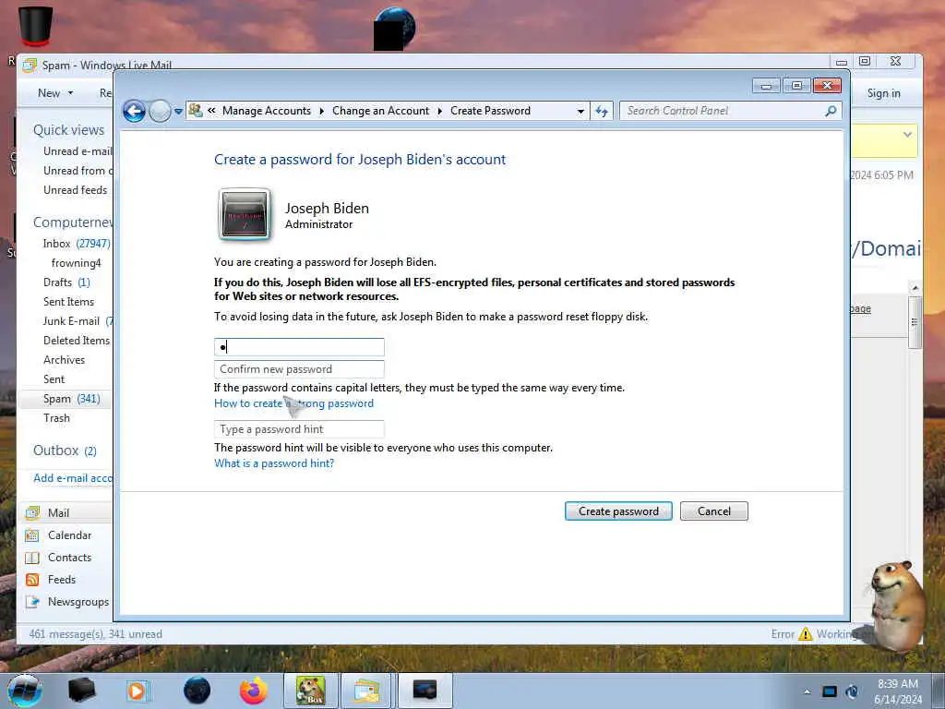The width and height of the screenshot is (945, 709).
Task: Open the frowning4 subfolder
Action: pos(76,263)
